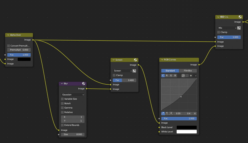Select the control point on RGB curve
The width and height of the screenshot is (248, 143).
coord(181,97)
